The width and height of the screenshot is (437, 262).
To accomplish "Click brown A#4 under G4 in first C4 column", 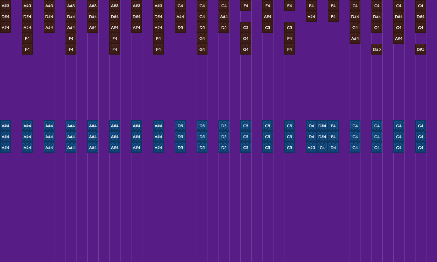I will pos(355,39).
